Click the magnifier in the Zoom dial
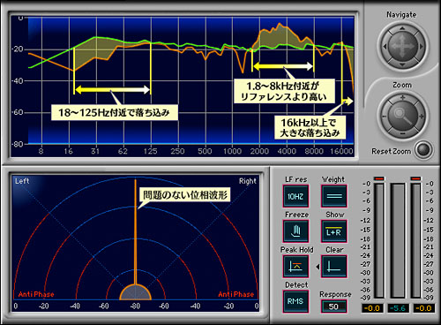The width and height of the screenshot is (441, 325). 402,116
